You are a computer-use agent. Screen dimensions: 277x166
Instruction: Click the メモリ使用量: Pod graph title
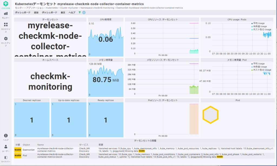click(x=237, y=60)
